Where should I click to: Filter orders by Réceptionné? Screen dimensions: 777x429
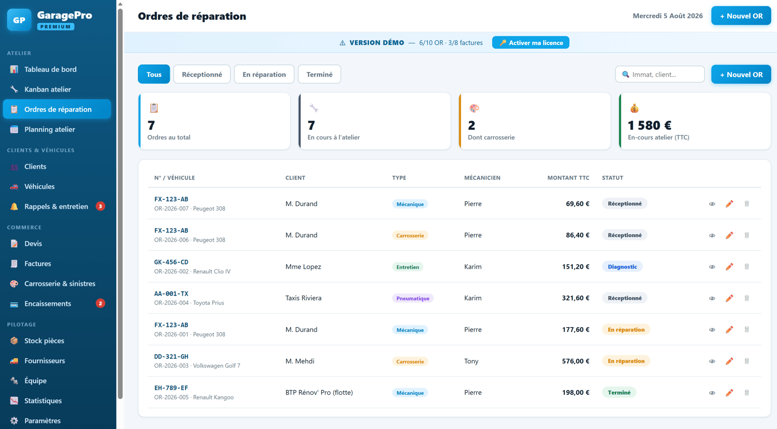(x=202, y=75)
